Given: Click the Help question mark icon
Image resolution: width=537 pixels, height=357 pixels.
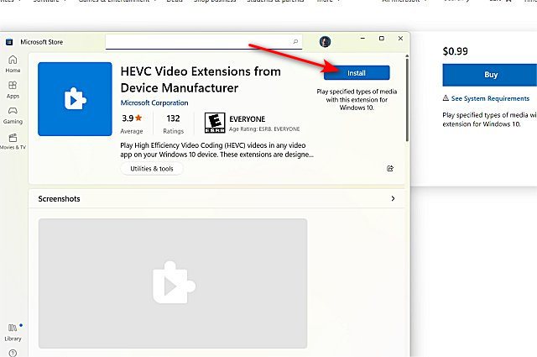Looking at the screenshot, I should tap(13, 352).
